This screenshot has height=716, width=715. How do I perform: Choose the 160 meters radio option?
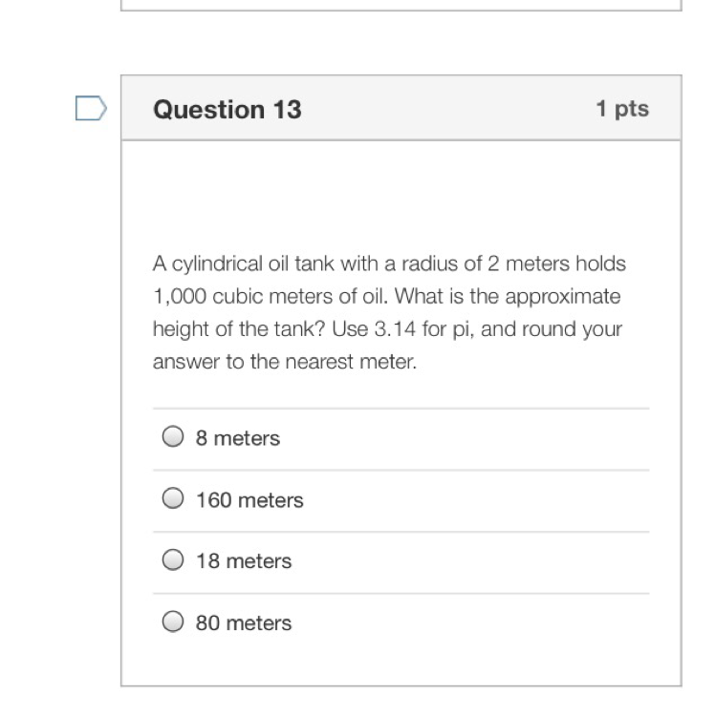click(x=172, y=499)
